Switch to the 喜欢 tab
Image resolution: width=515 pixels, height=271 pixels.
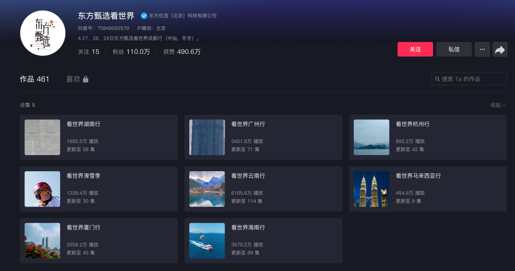pyautogui.click(x=77, y=79)
